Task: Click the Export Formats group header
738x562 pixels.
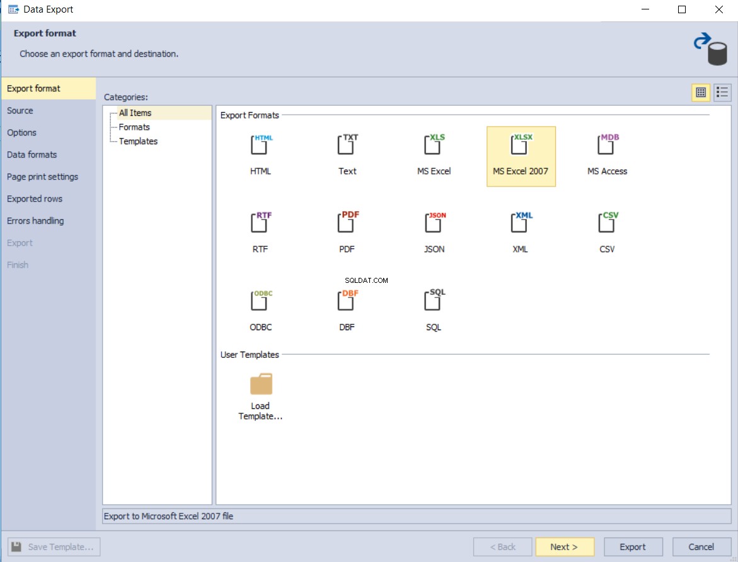Action: tap(250, 115)
